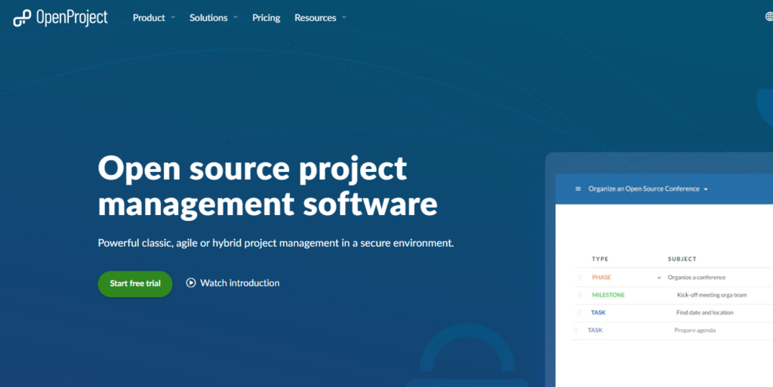Click the globe language icon
Image resolution: width=773 pixels, height=387 pixels.
[769, 17]
